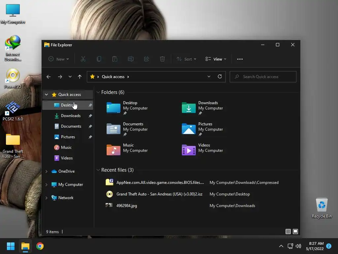The height and width of the screenshot is (254, 338).
Task: Open the clock showing 8:27 AM
Action: point(315,246)
